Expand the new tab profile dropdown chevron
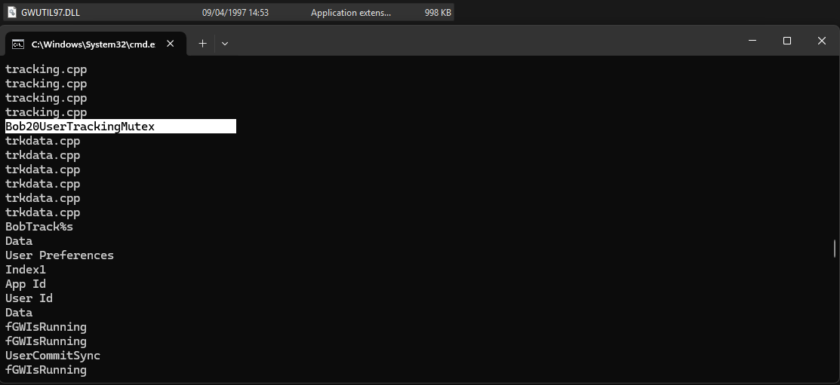Viewport: 840px width, 385px height. pos(225,44)
